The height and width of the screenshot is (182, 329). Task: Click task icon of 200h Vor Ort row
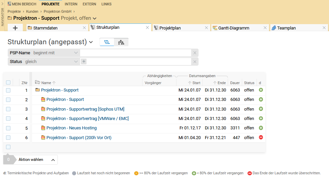coord(43,137)
